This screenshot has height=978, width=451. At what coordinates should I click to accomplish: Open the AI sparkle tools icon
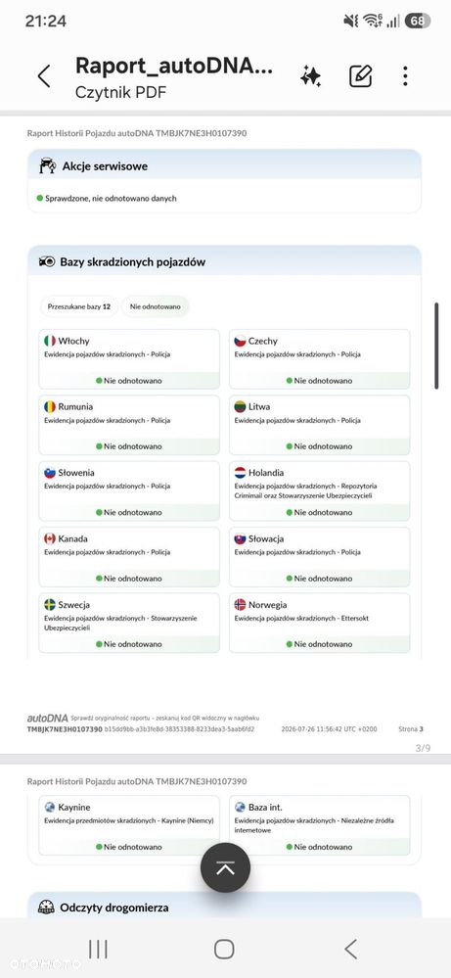point(310,76)
